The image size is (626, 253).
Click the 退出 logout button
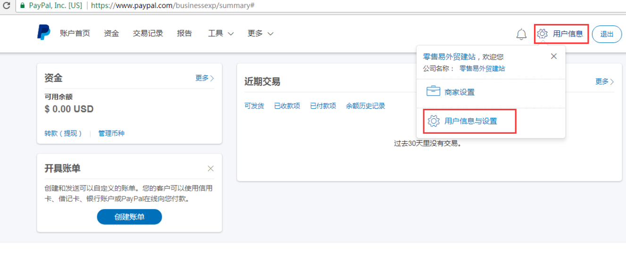click(x=607, y=34)
